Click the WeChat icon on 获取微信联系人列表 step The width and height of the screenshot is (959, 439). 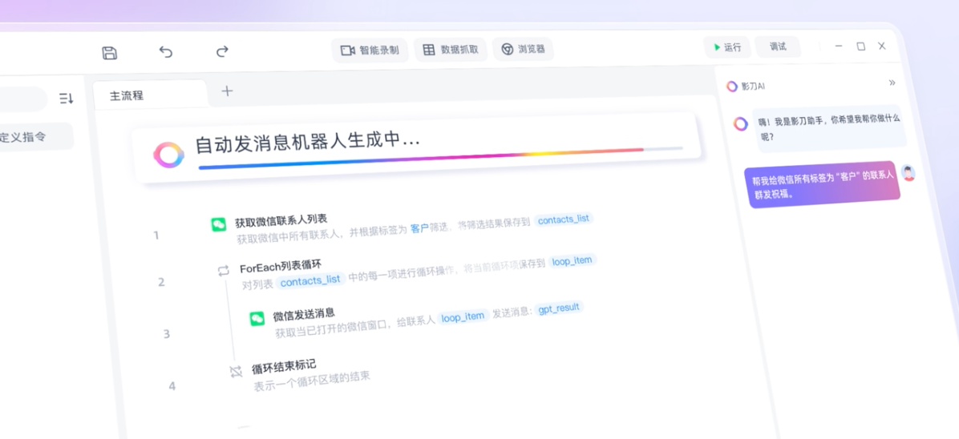(218, 224)
